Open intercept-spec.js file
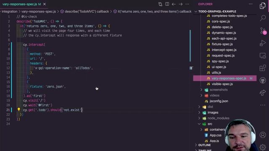 pyautogui.click(x=224, y=50)
